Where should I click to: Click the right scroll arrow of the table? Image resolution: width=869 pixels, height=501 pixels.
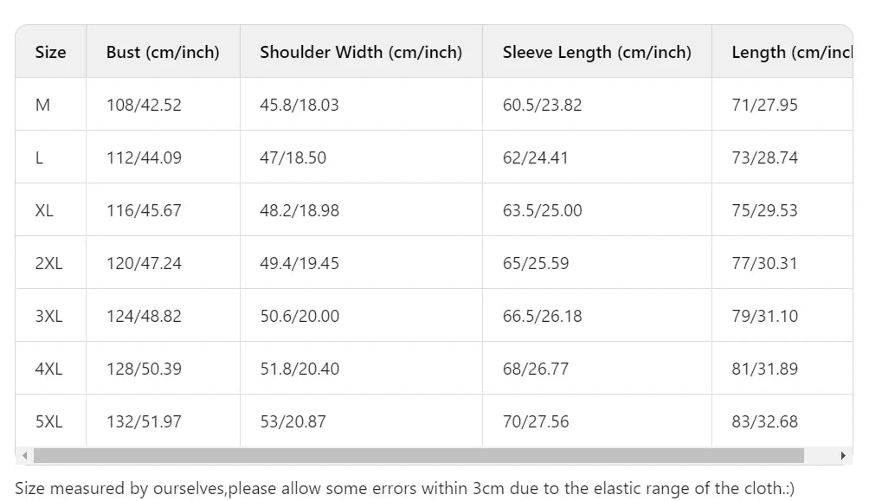843,455
